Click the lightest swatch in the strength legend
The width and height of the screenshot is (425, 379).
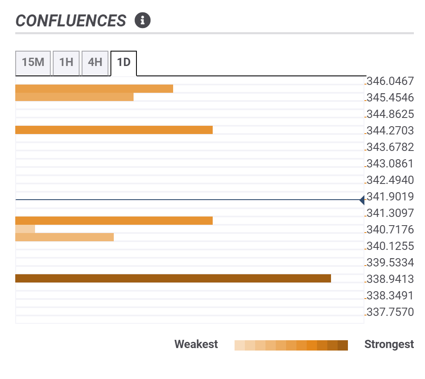pyautogui.click(x=240, y=345)
